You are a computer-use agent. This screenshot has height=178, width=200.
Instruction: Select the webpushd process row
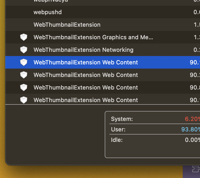tap(48, 12)
